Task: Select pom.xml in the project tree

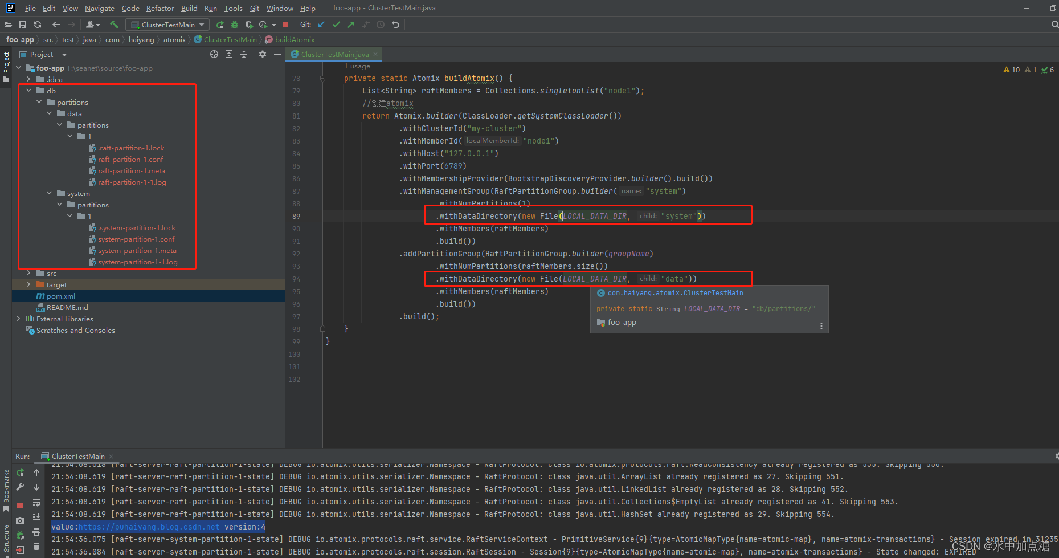Action: (60, 296)
